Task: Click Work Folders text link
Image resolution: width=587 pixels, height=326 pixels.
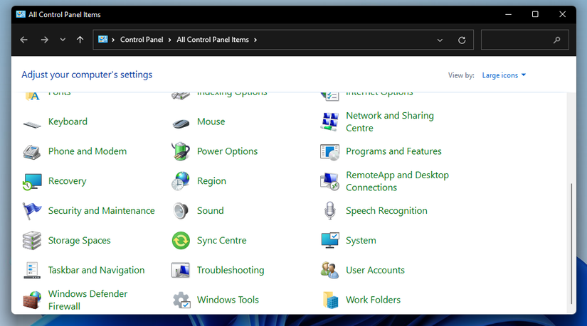Action: click(373, 300)
